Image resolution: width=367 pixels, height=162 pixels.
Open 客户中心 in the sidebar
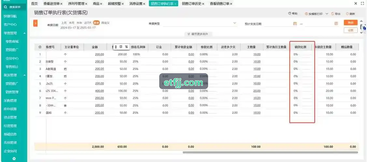tap(10, 25)
